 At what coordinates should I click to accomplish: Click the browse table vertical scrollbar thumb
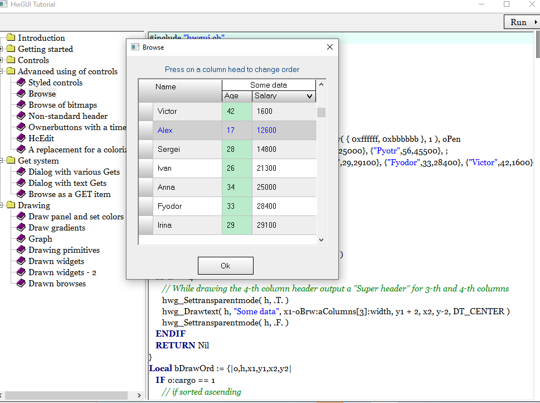(321, 112)
